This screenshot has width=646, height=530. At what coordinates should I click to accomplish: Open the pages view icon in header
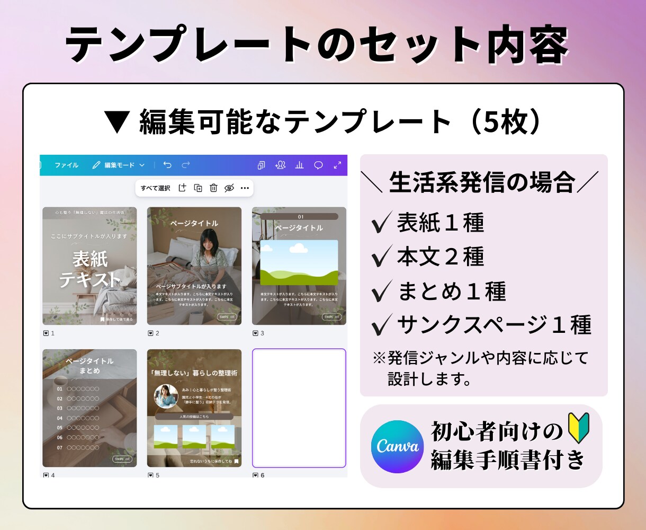tap(261, 165)
